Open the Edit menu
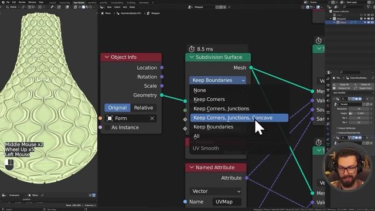The image size is (375, 211). coord(14,2)
